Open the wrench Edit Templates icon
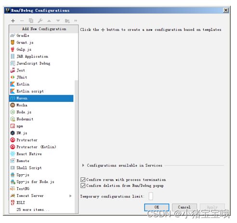 40,21
